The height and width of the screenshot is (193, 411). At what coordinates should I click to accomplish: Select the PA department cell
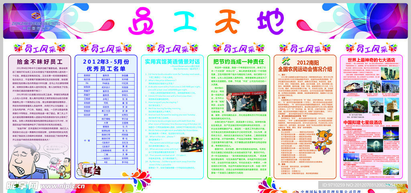tap(87, 83)
